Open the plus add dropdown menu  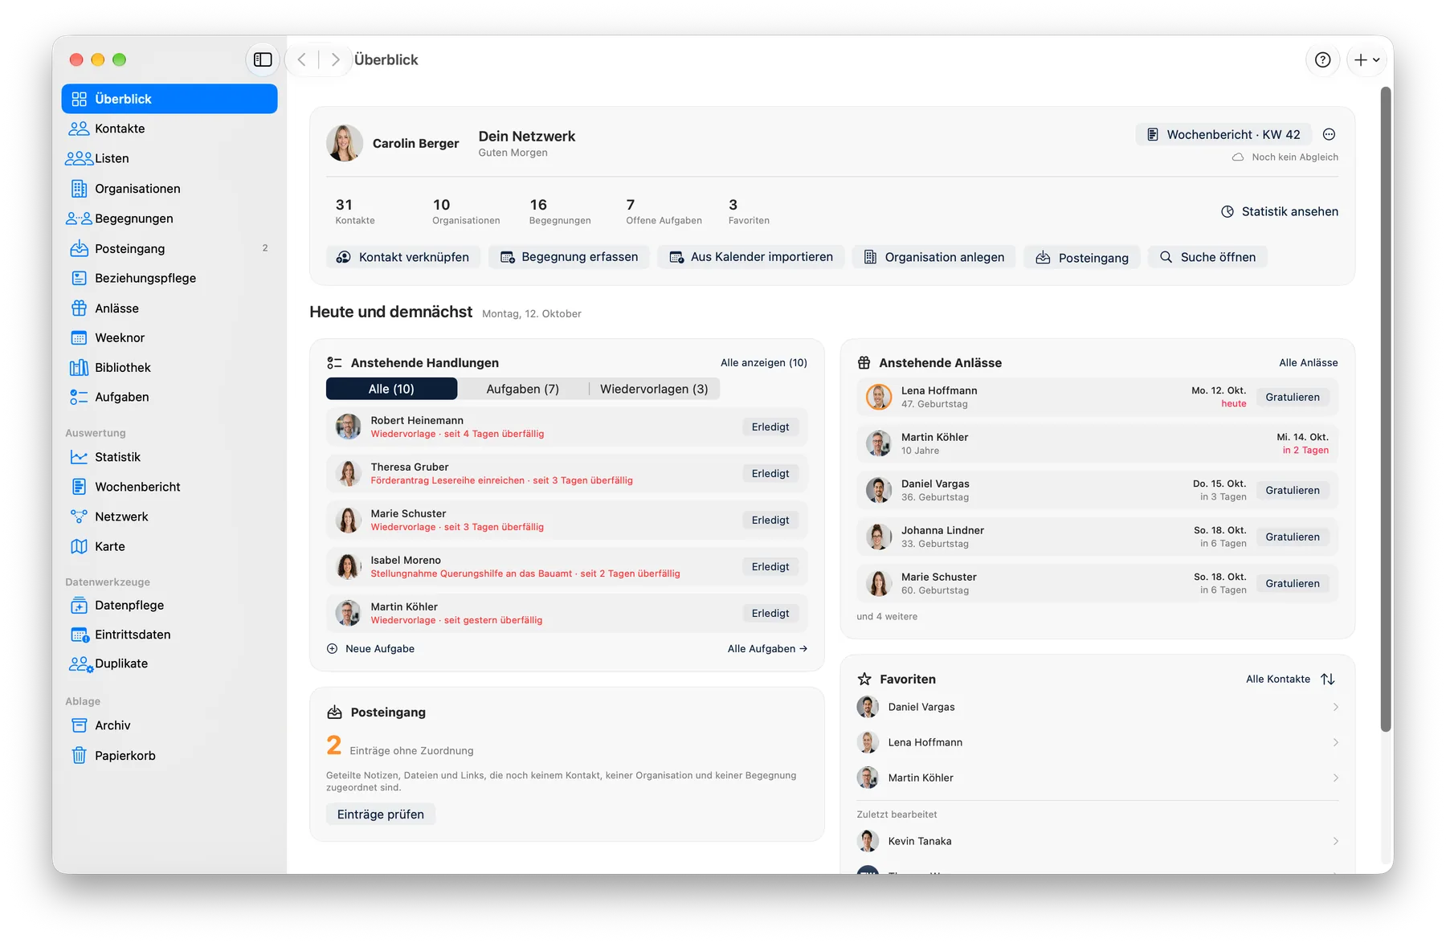[1366, 59]
